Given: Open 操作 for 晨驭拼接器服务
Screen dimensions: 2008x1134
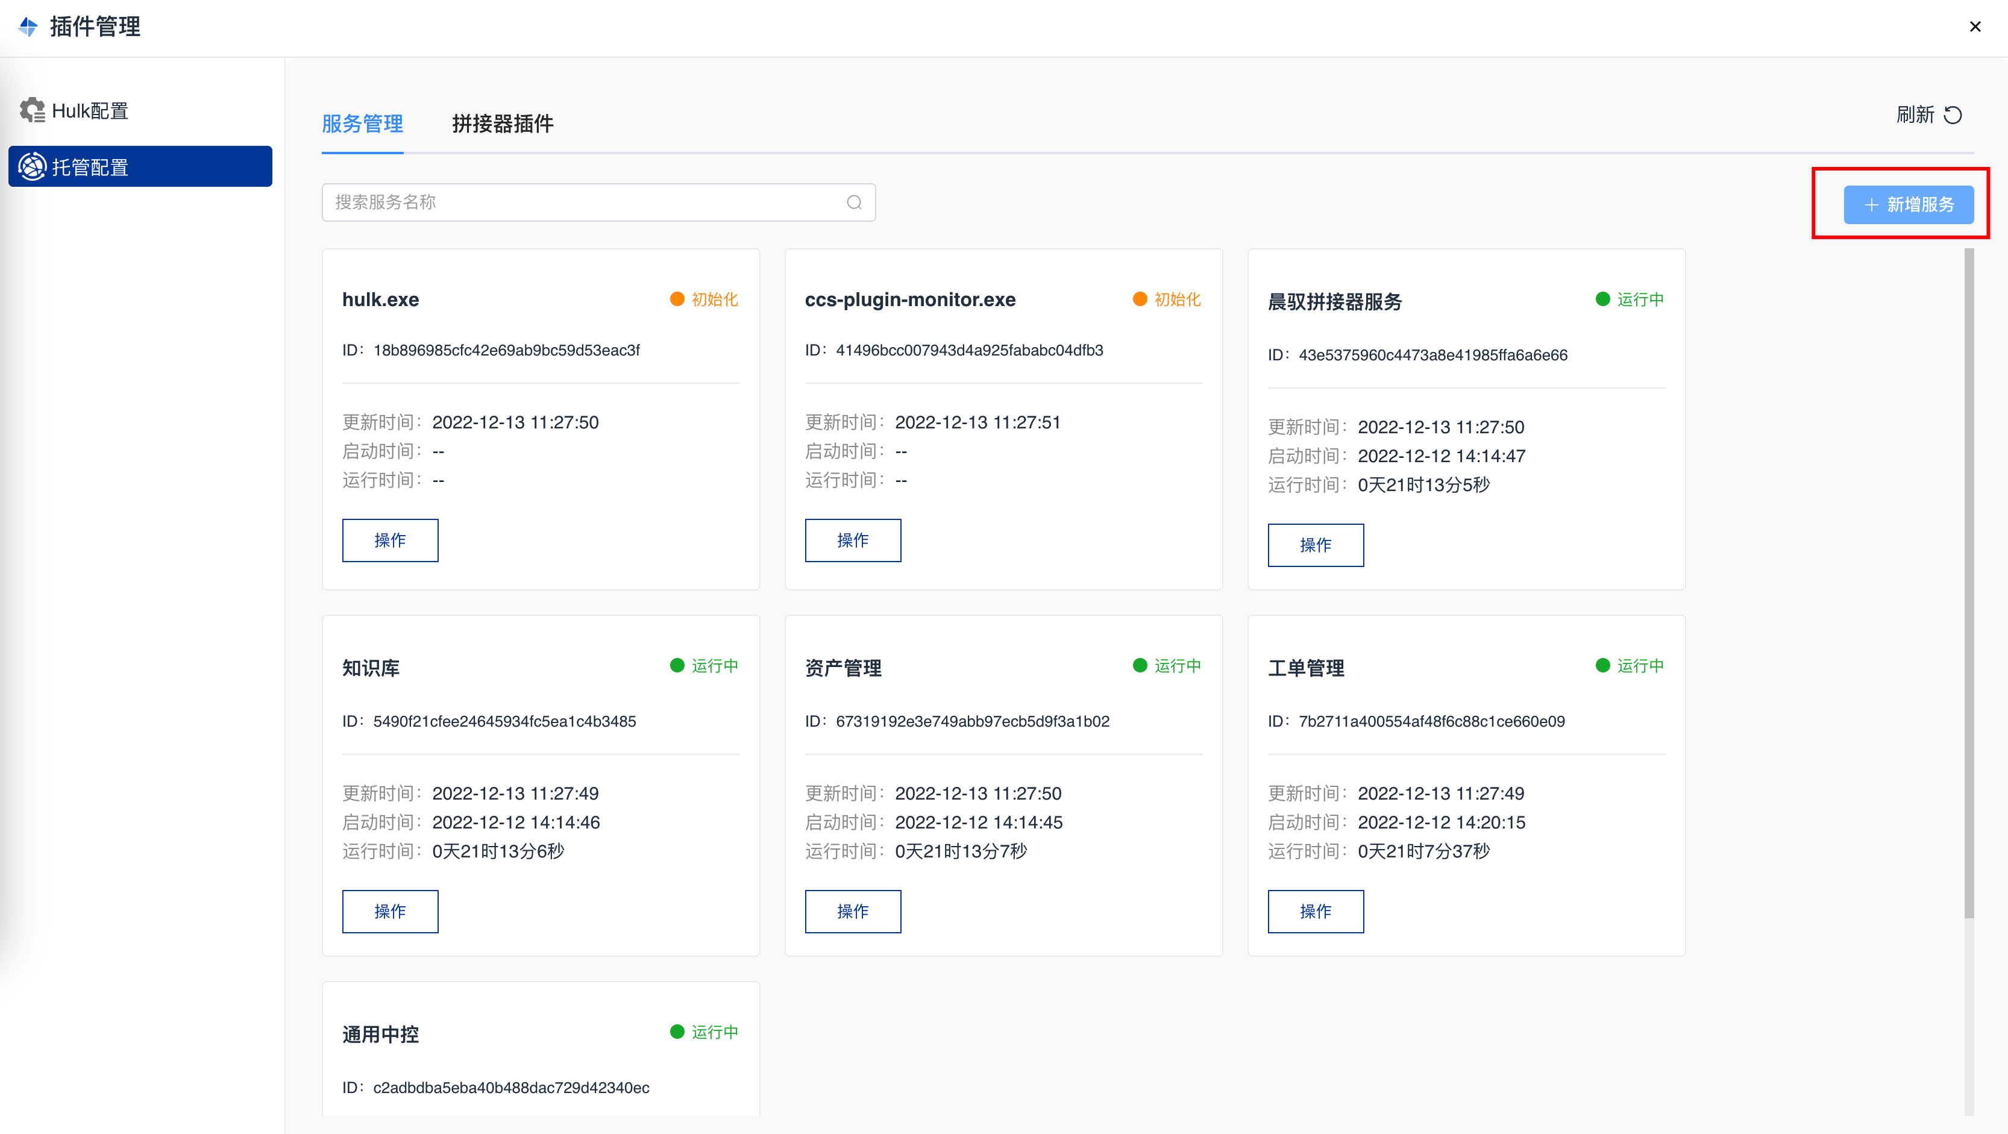Looking at the screenshot, I should click(x=1316, y=545).
